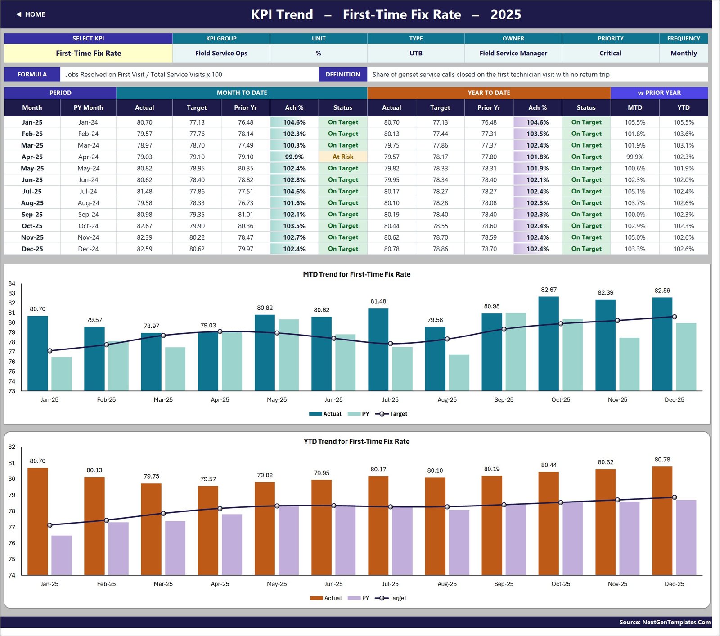Click the Jul-25 MTD actual 81.48

click(144, 191)
